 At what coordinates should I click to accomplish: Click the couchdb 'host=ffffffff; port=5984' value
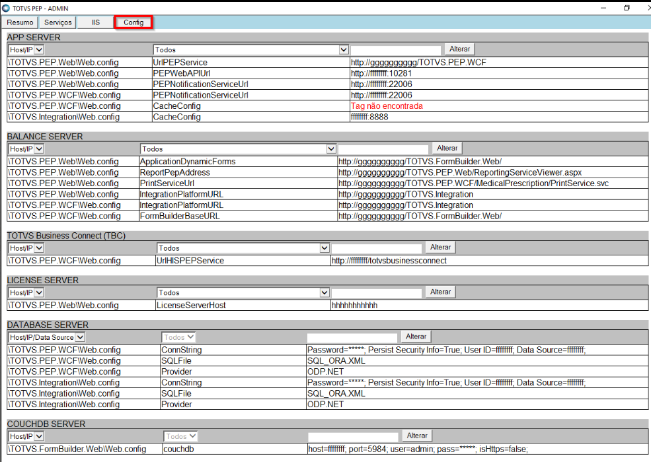click(x=418, y=449)
